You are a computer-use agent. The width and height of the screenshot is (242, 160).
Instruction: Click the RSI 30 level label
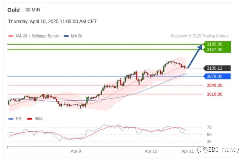click(x=209, y=142)
